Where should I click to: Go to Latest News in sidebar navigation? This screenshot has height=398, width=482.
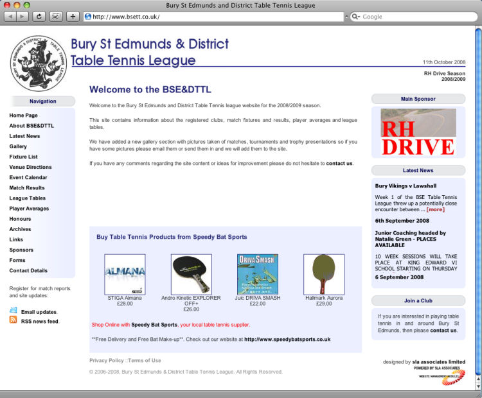24,136
